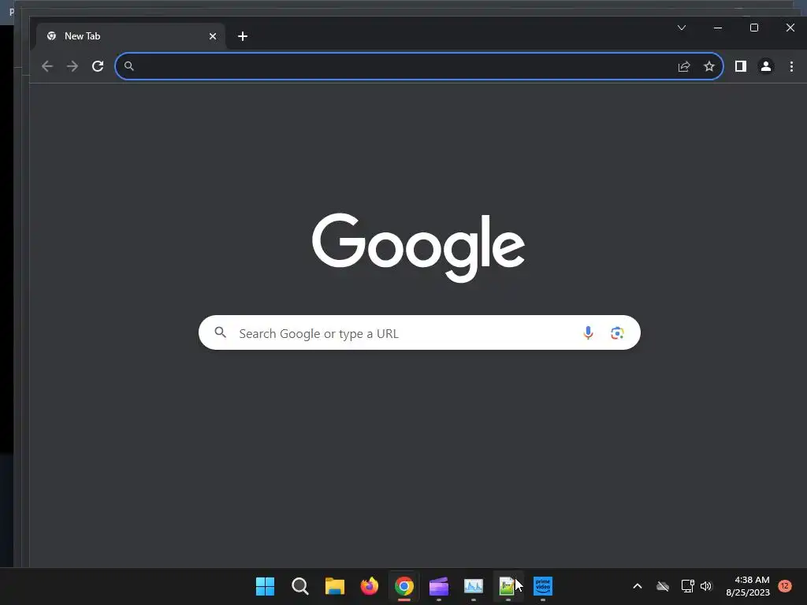Screen dimensions: 807x605
Task: Open Windows taskbar search
Action: pyautogui.click(x=300, y=586)
